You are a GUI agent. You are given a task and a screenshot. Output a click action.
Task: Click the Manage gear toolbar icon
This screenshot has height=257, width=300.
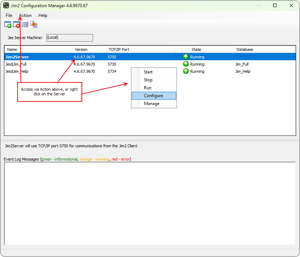pyautogui.click(x=34, y=25)
